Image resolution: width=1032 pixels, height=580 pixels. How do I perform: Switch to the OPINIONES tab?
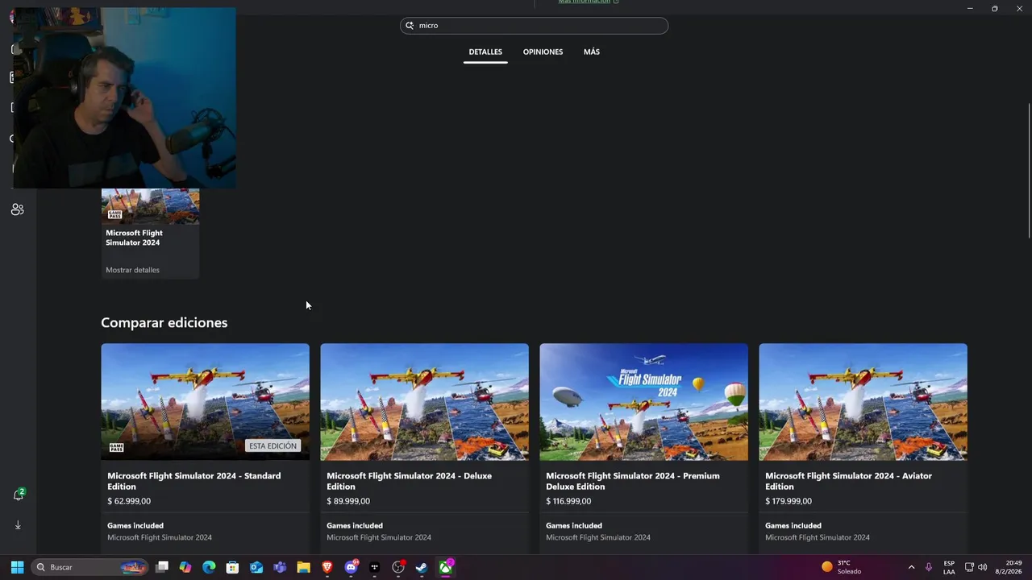pos(543,52)
